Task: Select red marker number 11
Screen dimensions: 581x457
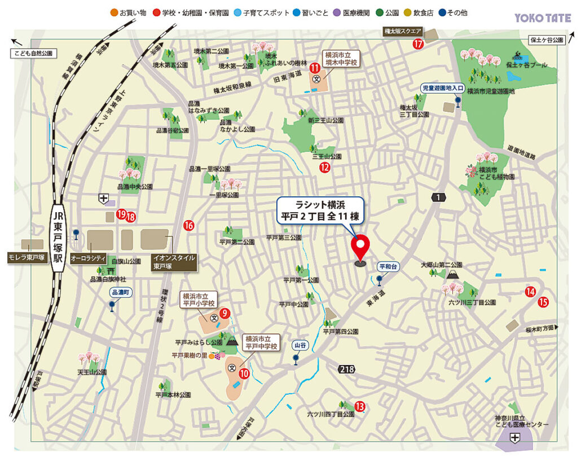Action: click(x=315, y=69)
